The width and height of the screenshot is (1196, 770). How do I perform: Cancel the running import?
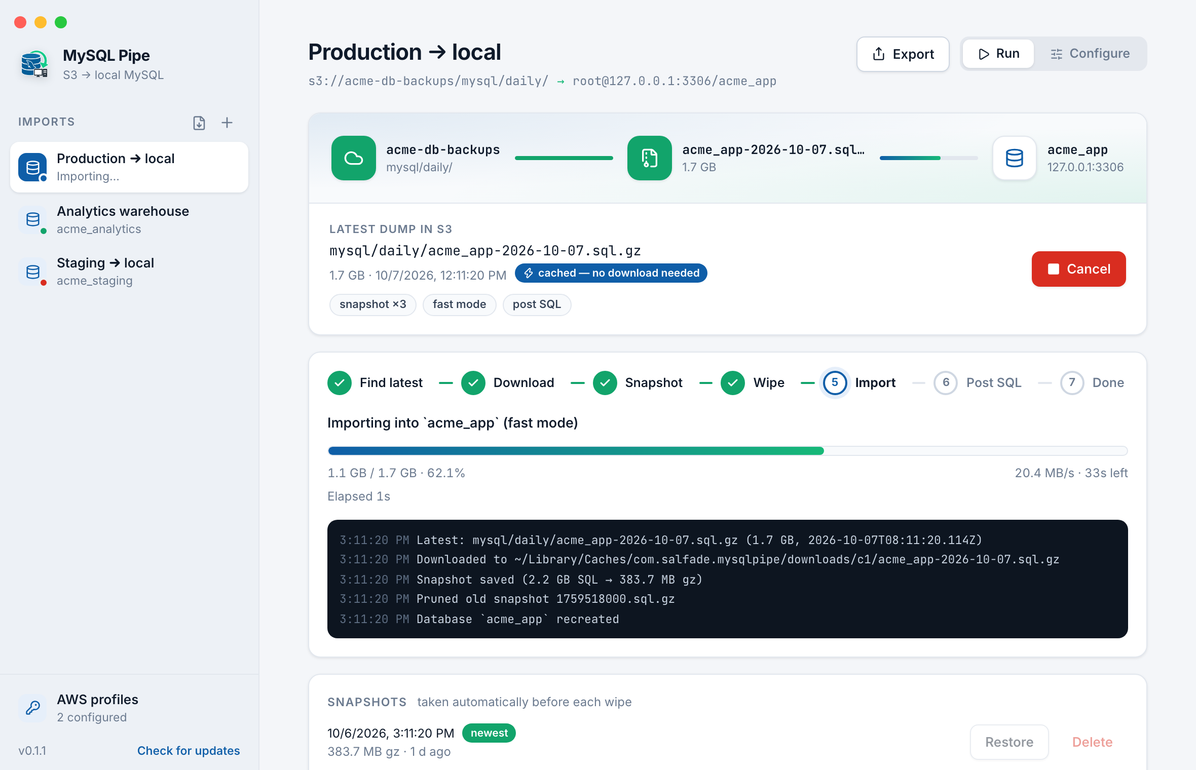click(1079, 269)
